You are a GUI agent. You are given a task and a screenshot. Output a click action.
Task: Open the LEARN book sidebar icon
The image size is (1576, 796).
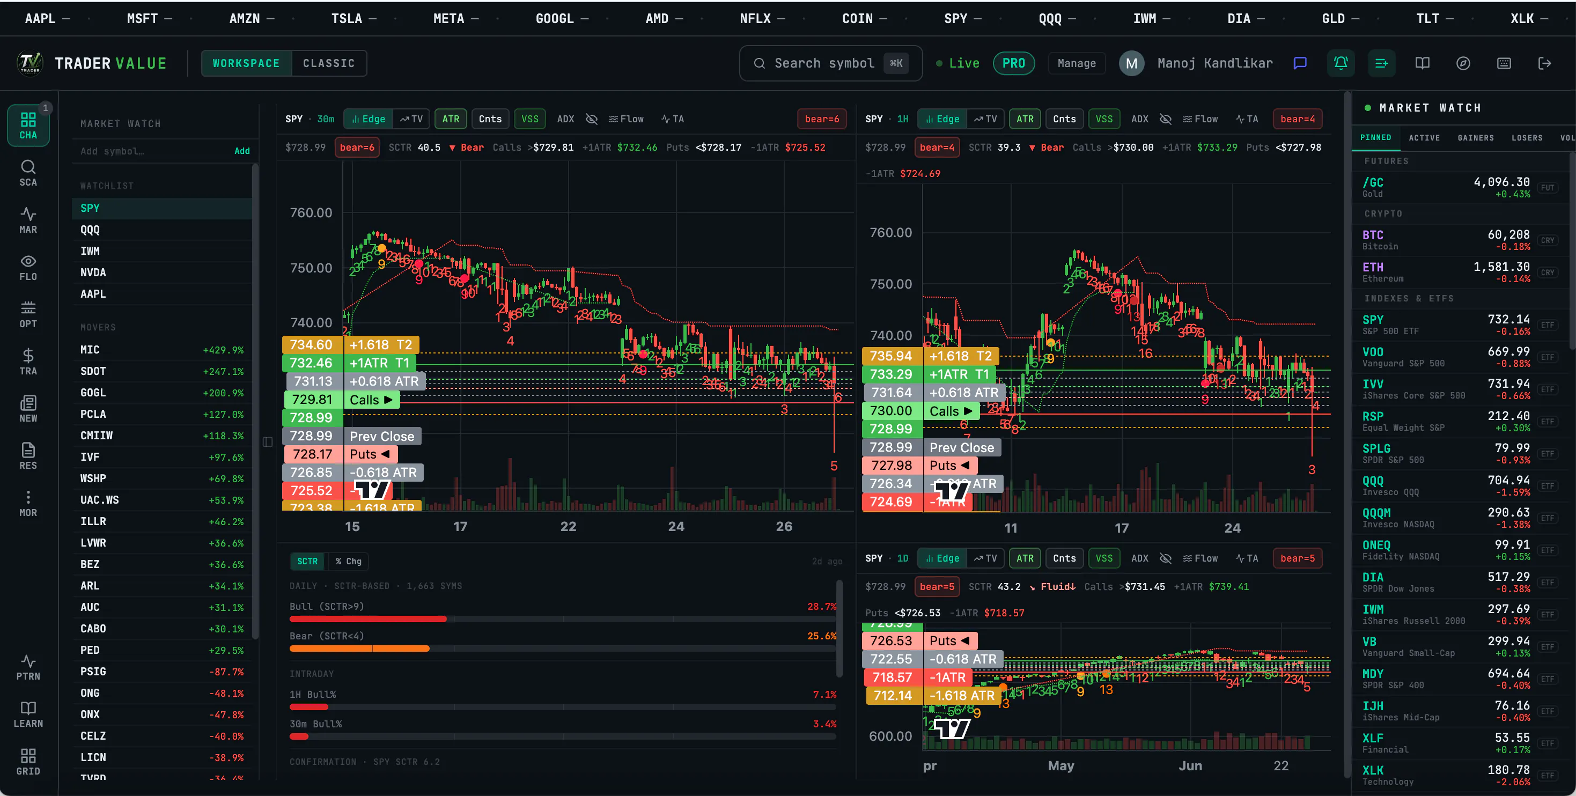pyautogui.click(x=28, y=714)
